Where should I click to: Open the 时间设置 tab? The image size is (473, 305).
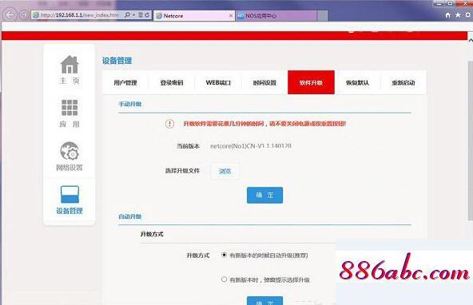click(264, 82)
